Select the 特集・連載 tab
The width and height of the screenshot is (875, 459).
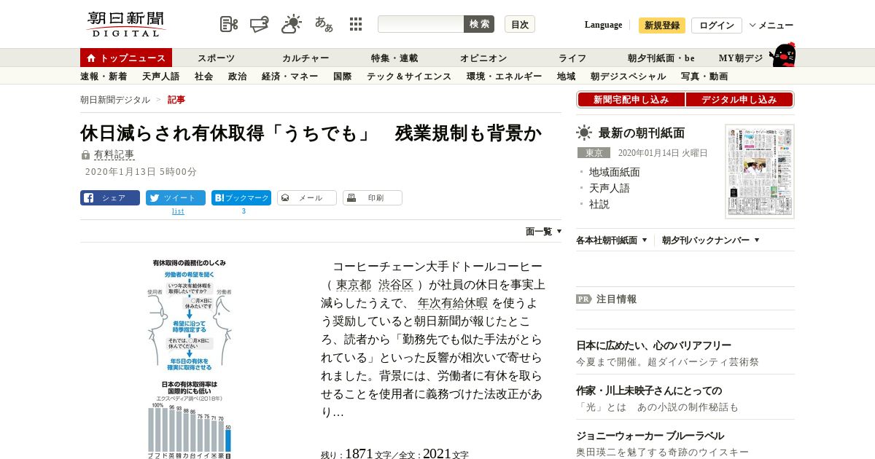coord(394,58)
